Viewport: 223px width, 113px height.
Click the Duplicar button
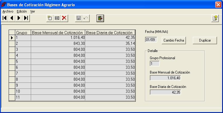pos(205,40)
